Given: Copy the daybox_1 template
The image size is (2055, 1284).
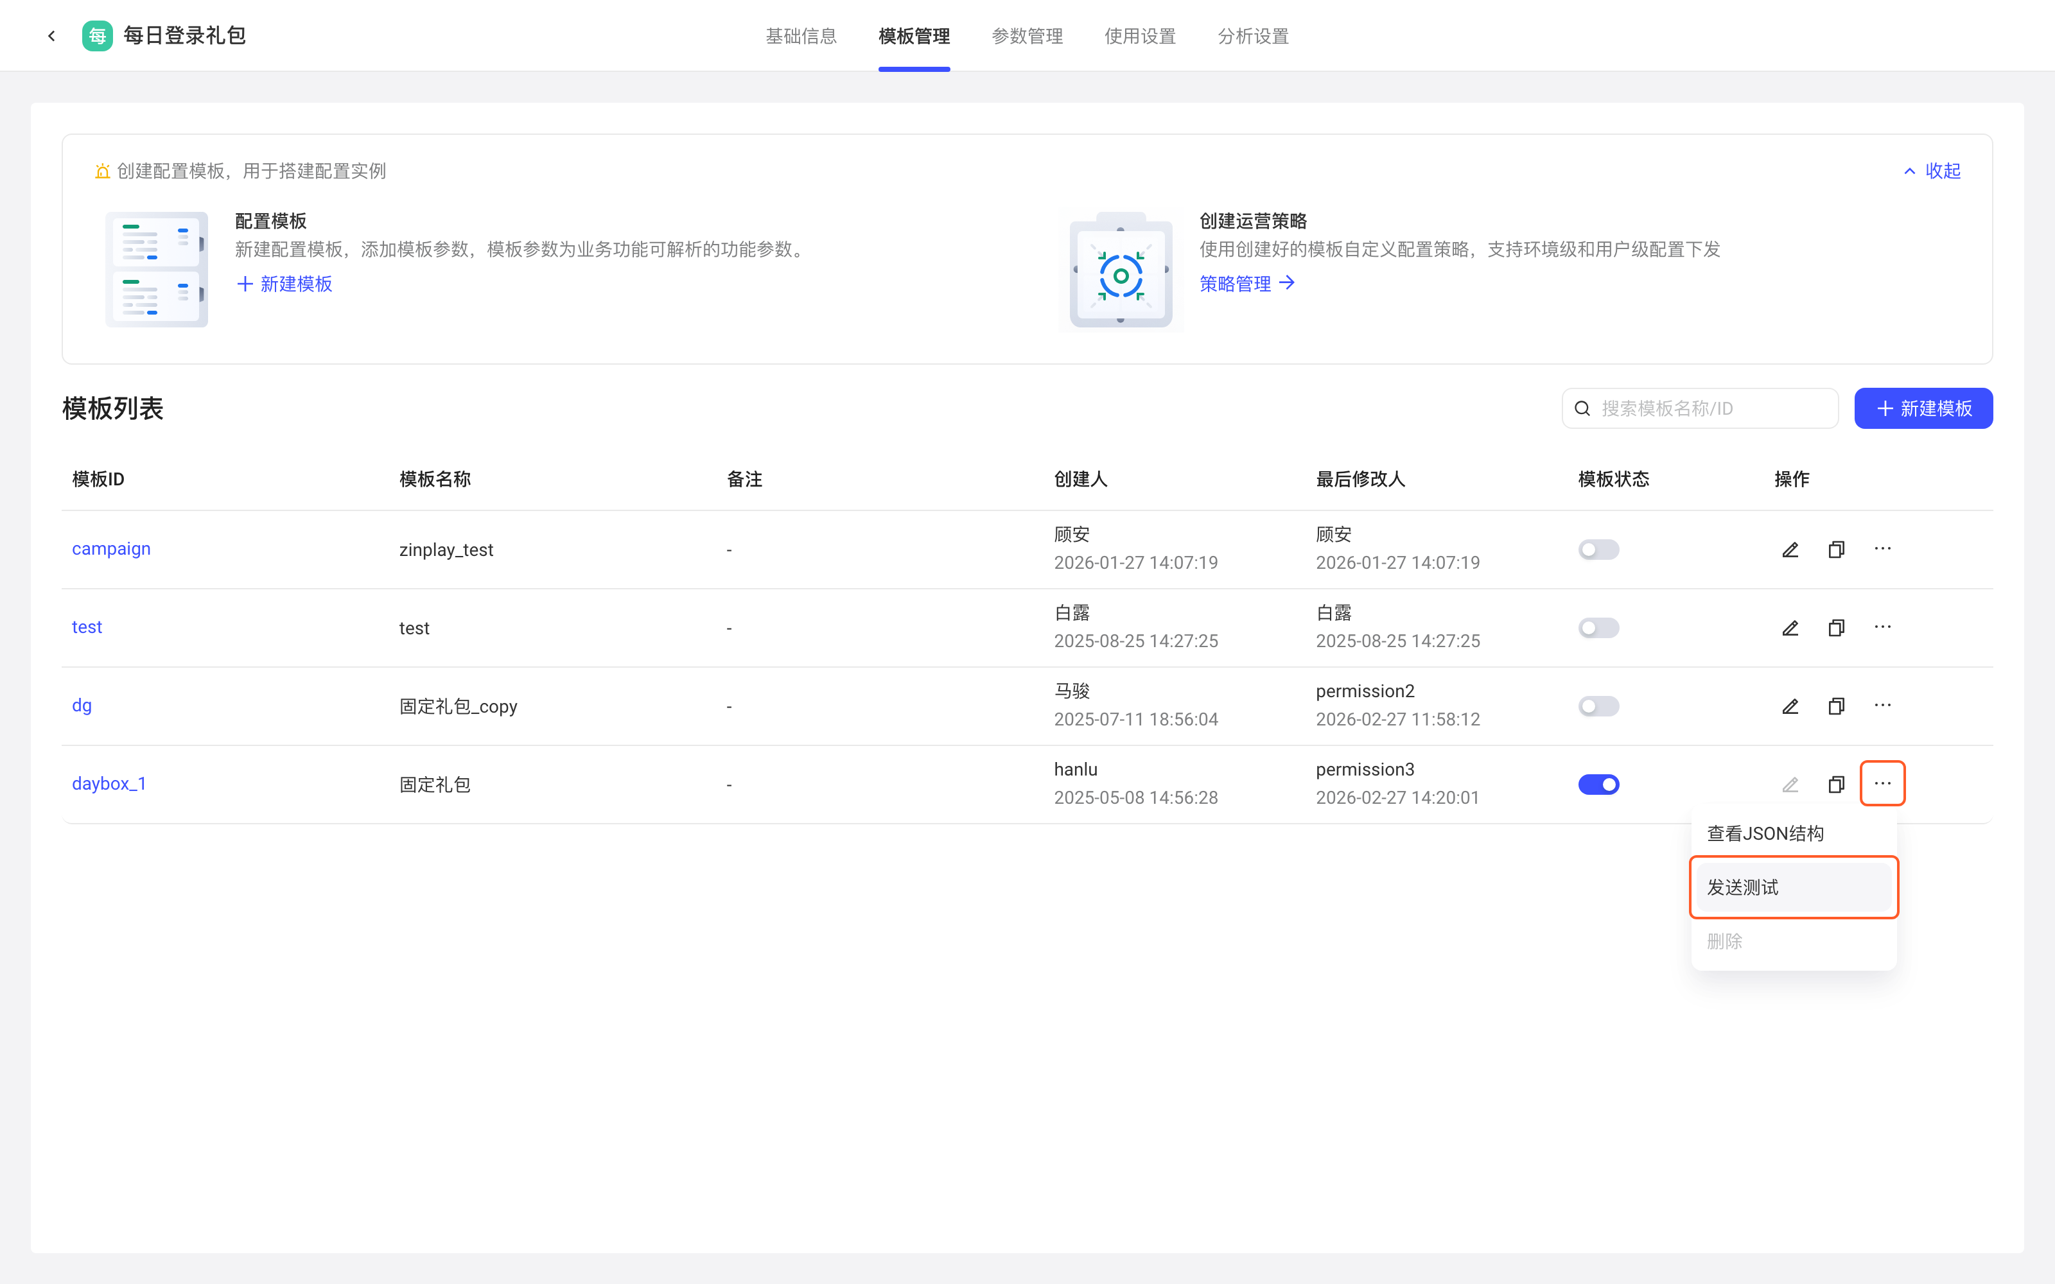Looking at the screenshot, I should 1836,784.
